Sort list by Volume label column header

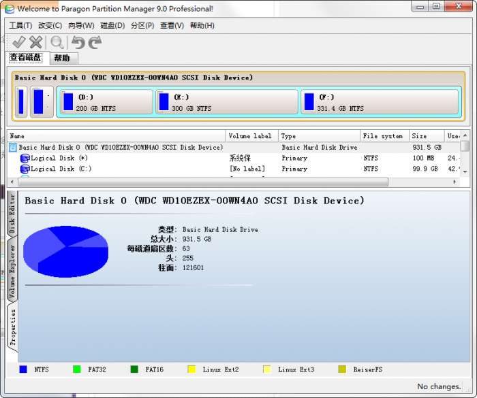pyautogui.click(x=252, y=136)
